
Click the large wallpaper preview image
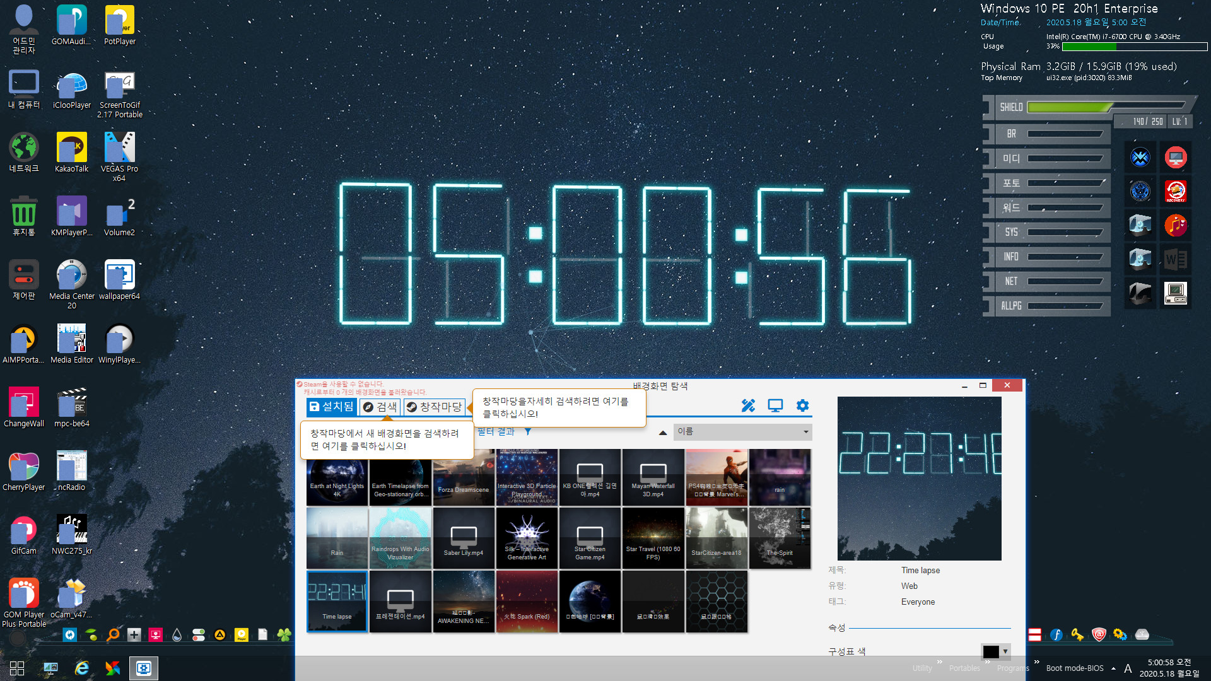pyautogui.click(x=919, y=479)
